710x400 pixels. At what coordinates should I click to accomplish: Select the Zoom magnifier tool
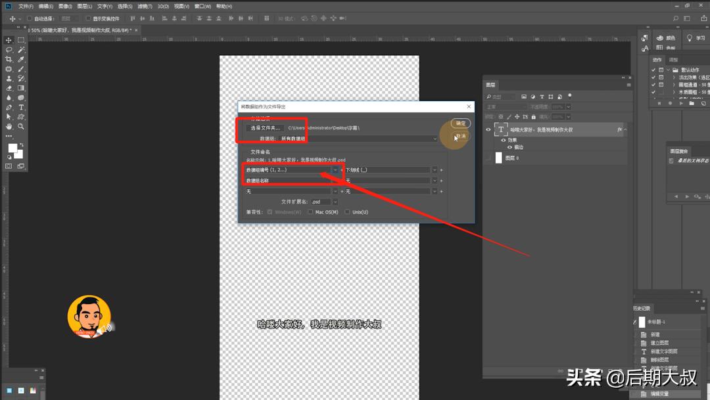[x=21, y=126]
